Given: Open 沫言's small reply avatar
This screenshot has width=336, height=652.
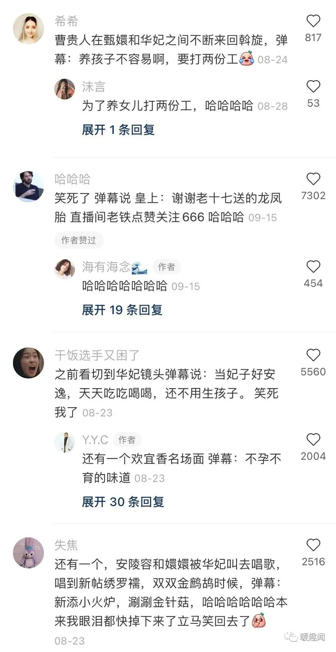Looking at the screenshot, I should click(65, 89).
